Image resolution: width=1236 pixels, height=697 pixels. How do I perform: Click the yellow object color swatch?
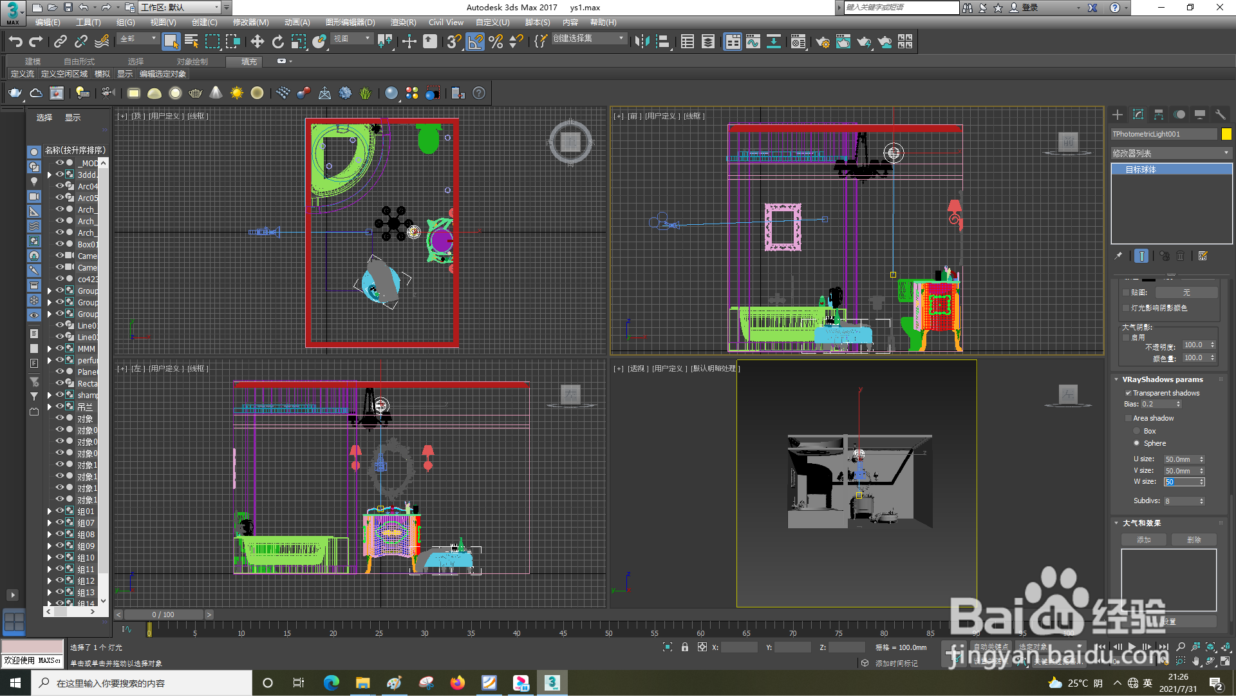pyautogui.click(x=1226, y=135)
